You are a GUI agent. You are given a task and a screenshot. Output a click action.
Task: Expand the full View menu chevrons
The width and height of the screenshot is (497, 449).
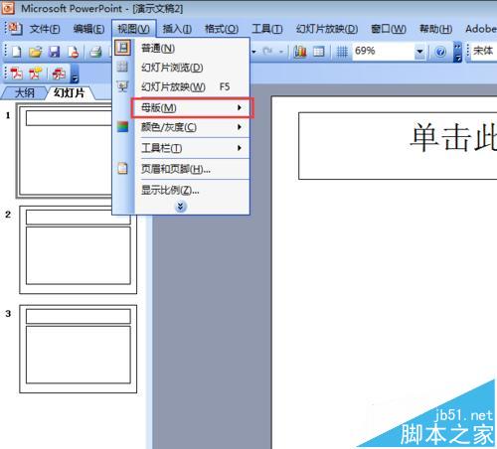pyautogui.click(x=180, y=207)
